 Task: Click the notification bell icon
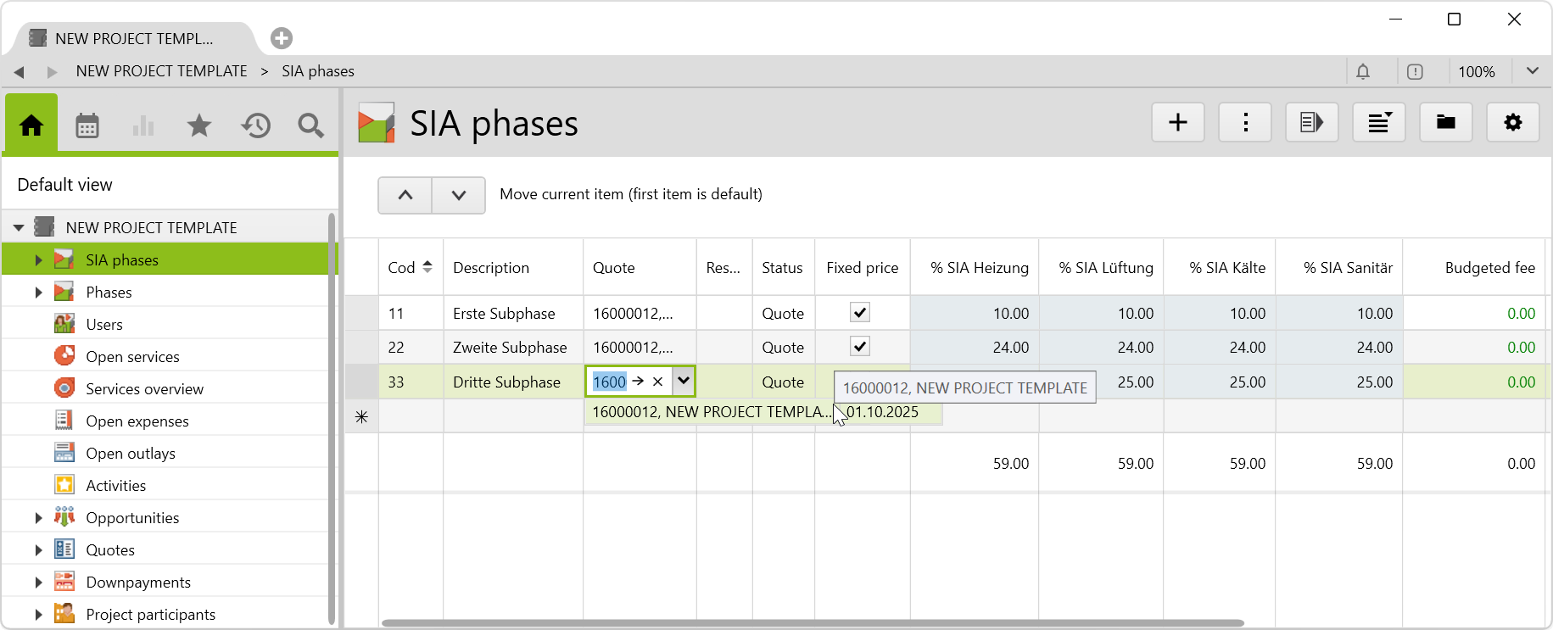pyautogui.click(x=1363, y=72)
